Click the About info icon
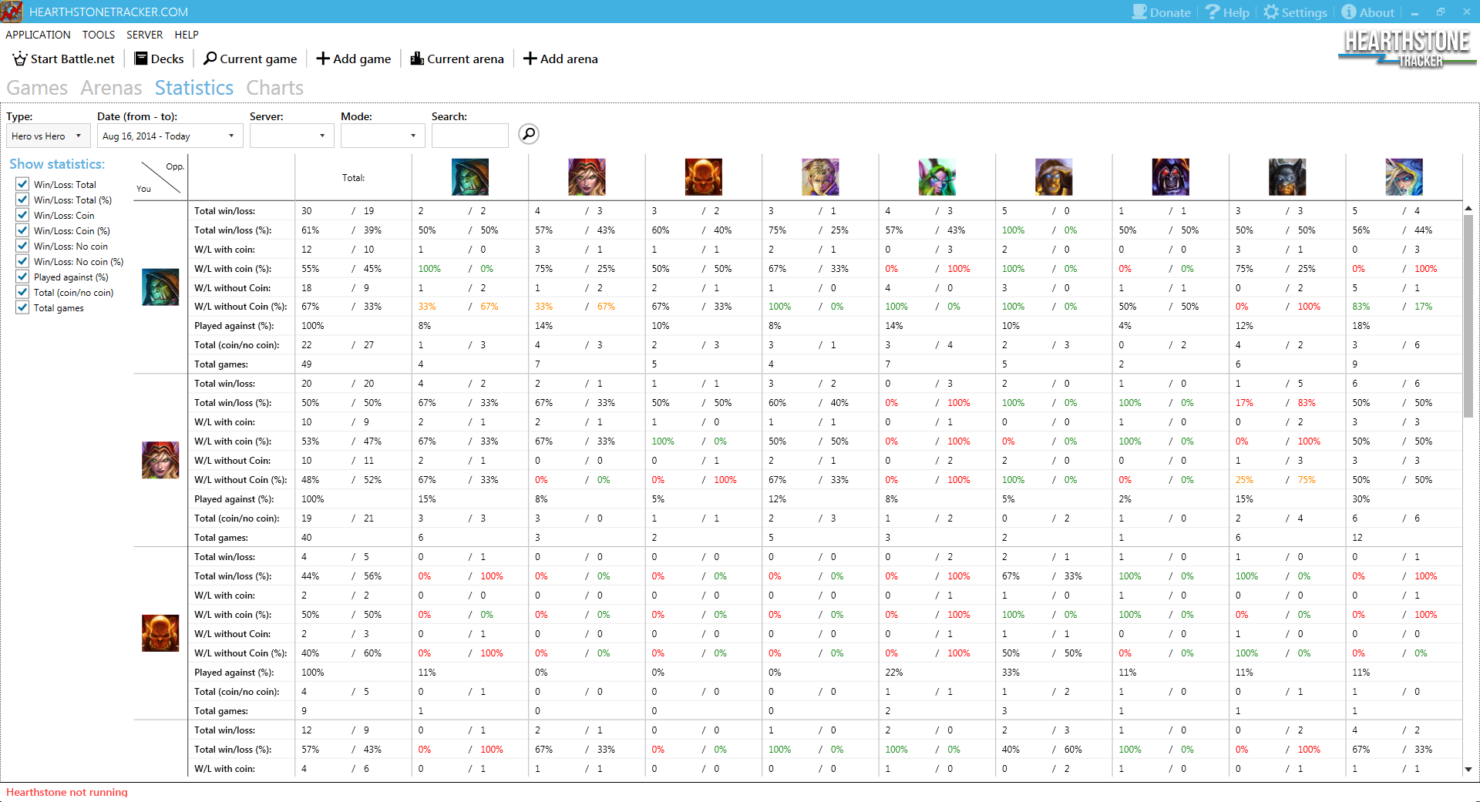The image size is (1480, 802). (x=1348, y=12)
